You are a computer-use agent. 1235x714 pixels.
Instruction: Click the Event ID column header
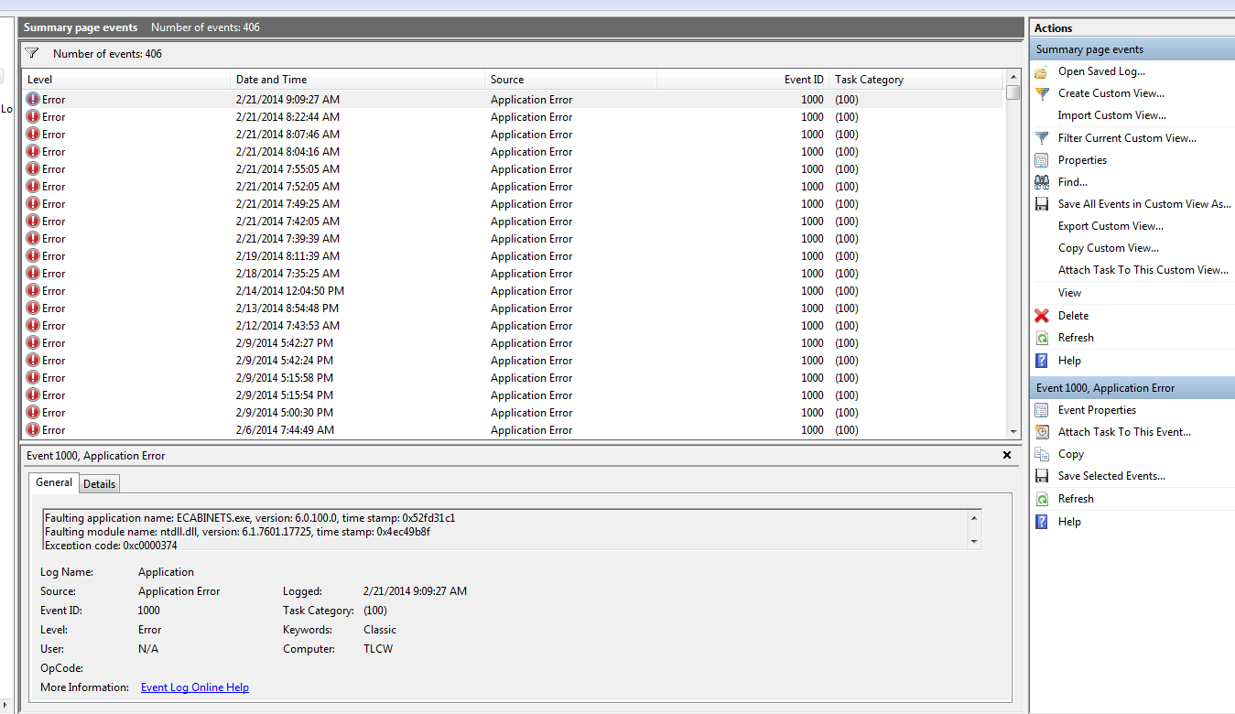tap(803, 80)
